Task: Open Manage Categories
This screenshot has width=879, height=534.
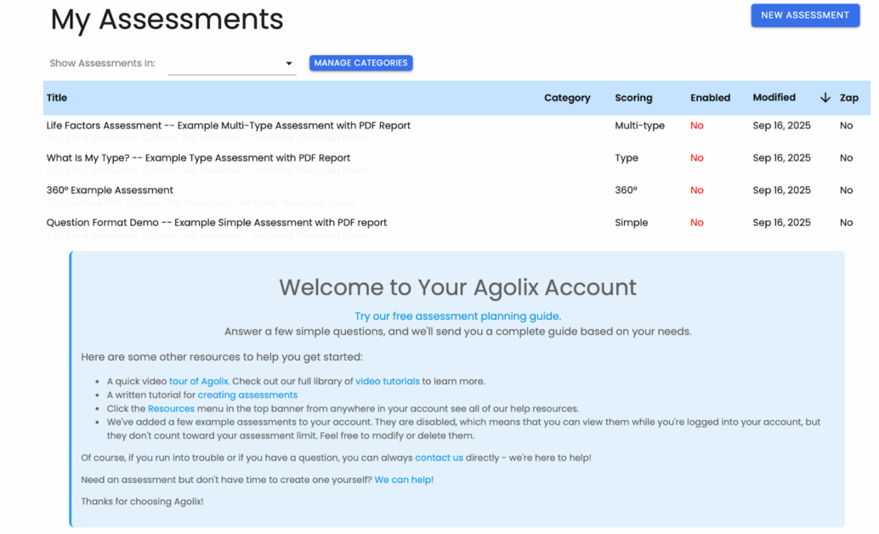Action: pos(360,63)
